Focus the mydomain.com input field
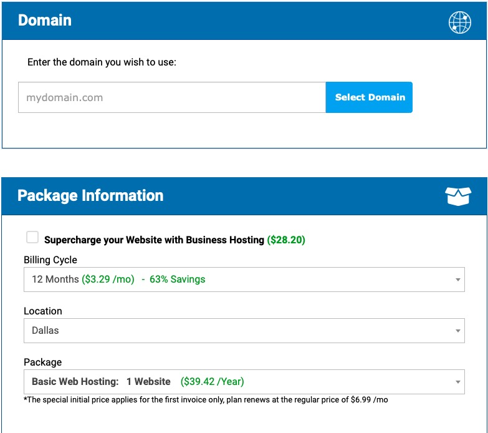 point(171,97)
